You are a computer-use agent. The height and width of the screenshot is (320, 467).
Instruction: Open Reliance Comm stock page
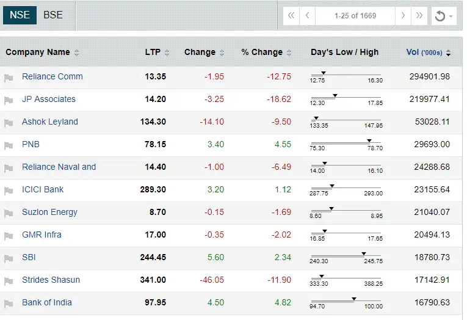pyautogui.click(x=52, y=76)
